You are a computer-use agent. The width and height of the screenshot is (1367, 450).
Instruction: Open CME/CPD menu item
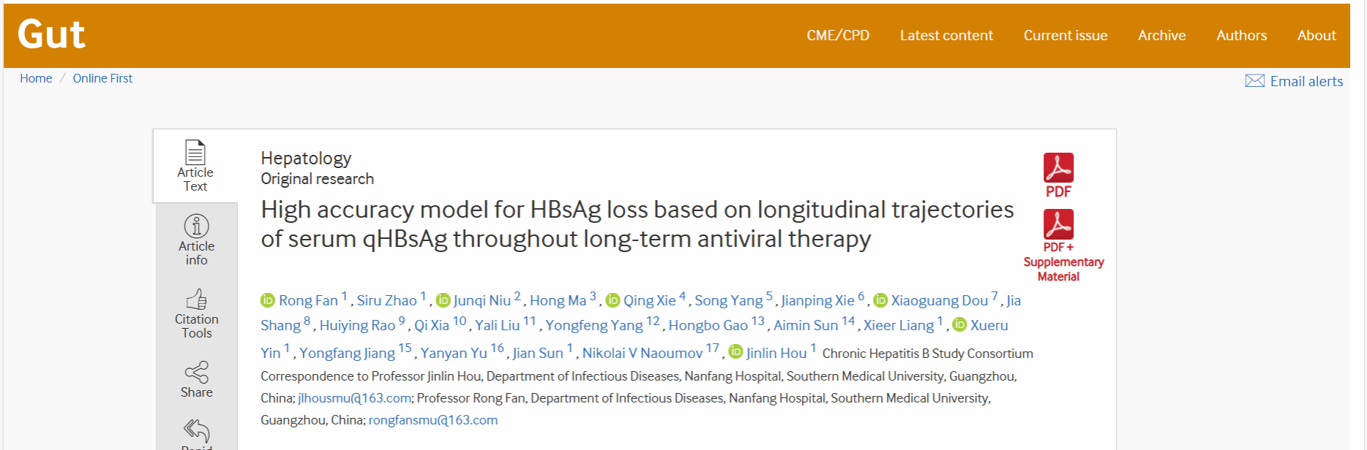(838, 35)
